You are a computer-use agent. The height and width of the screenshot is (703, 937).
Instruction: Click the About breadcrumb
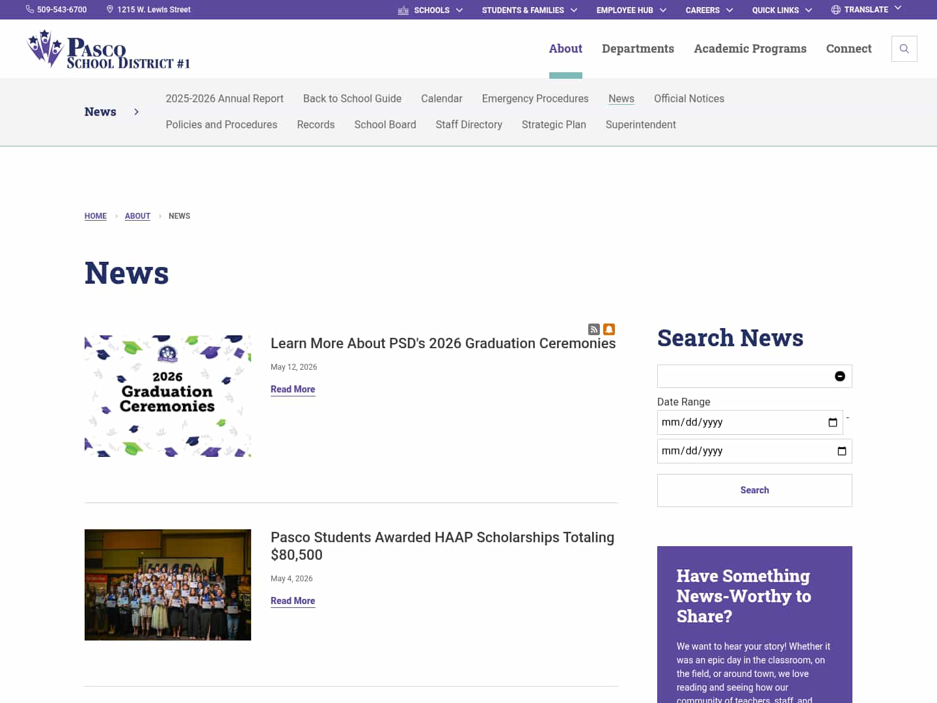[137, 216]
